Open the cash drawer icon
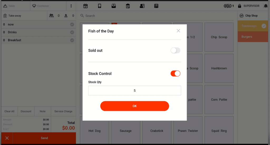 click(114, 6)
